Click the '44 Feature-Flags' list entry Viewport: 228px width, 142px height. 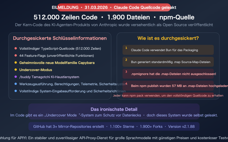[57, 56]
